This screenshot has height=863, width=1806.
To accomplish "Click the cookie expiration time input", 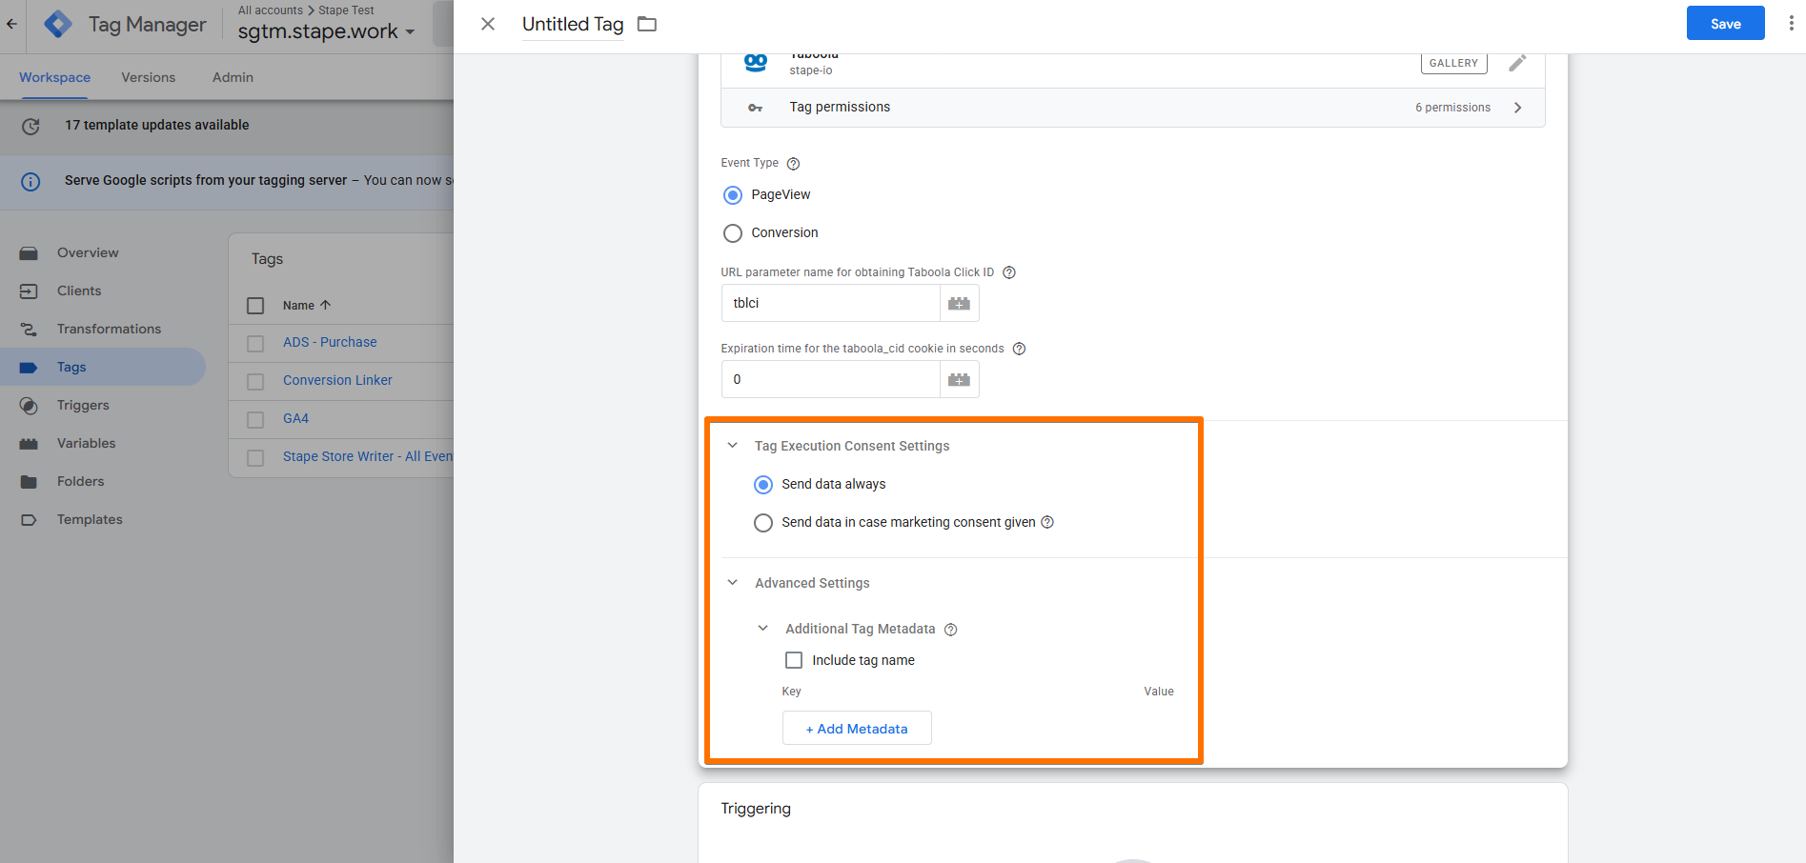I will [x=831, y=379].
